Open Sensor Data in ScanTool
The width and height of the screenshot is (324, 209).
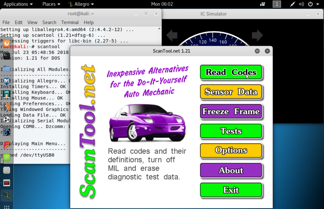[x=231, y=92]
